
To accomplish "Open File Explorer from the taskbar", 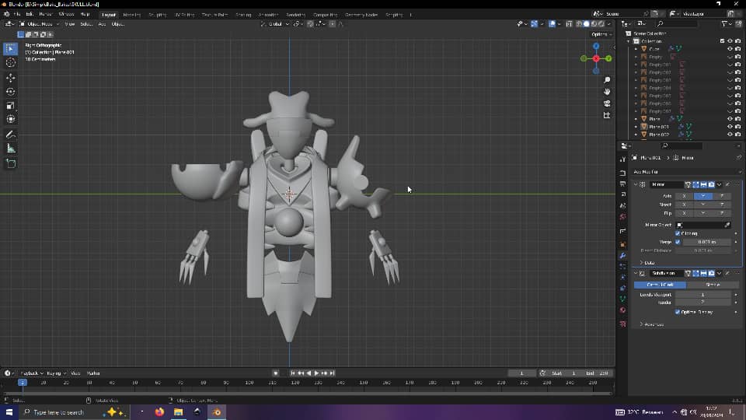I will pyautogui.click(x=179, y=412).
